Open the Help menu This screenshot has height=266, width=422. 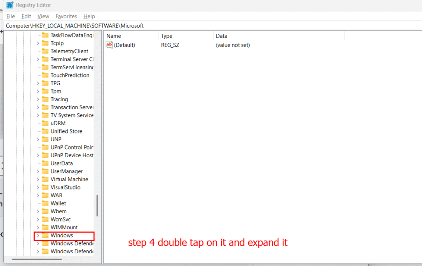[89, 16]
